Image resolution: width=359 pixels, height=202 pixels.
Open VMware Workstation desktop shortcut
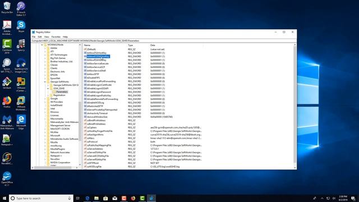pyautogui.click(x=21, y=103)
